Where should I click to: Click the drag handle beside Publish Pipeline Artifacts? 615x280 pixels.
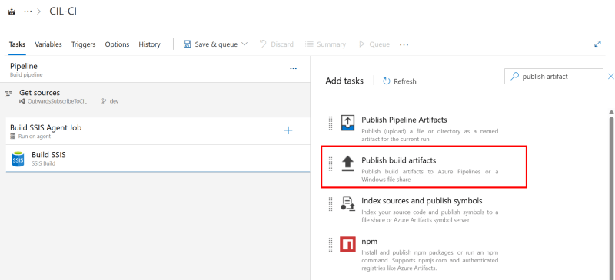[331, 123]
